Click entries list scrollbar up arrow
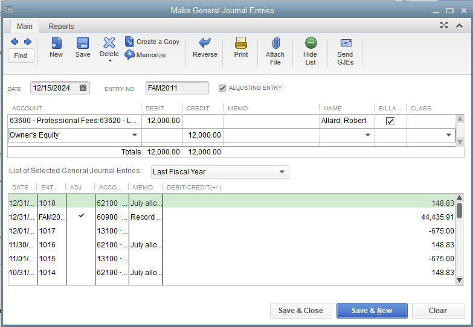Viewport: 473px width, 327px height. coord(460,197)
